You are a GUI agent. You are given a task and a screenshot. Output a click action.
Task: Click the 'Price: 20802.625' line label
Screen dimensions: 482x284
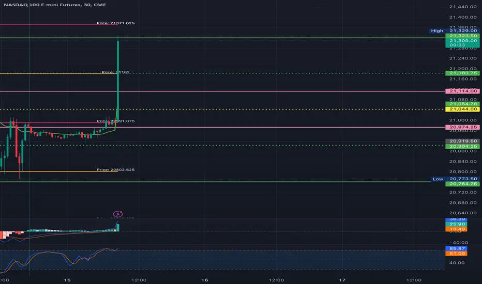point(115,169)
